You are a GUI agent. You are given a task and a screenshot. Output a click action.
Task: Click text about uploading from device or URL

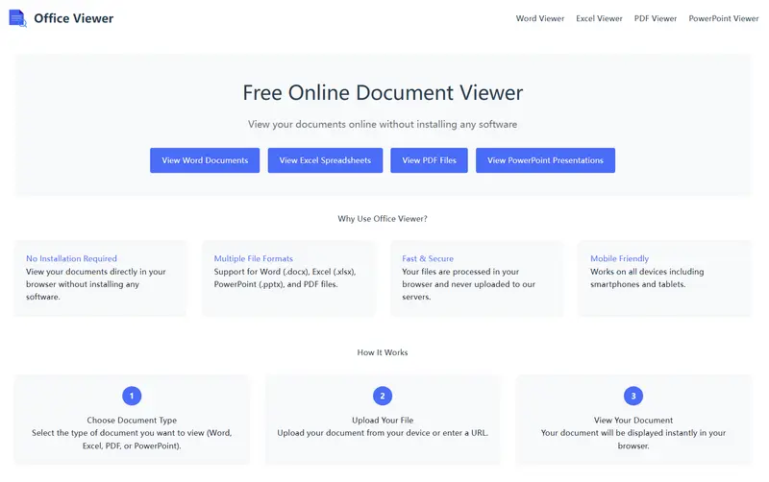click(x=383, y=433)
